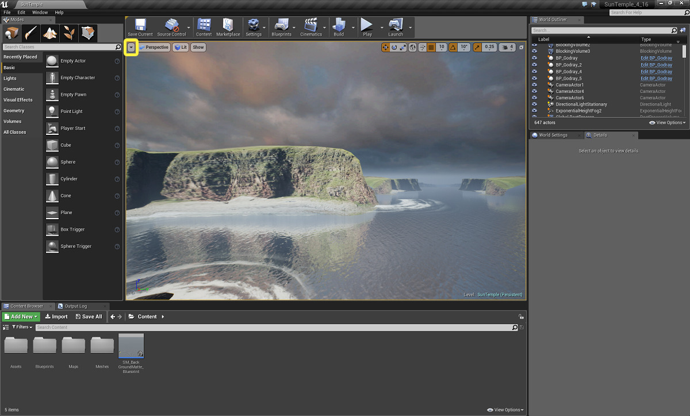The image size is (690, 416).
Task: Expand the Filters dropdown in Content Browser
Action: [22, 327]
